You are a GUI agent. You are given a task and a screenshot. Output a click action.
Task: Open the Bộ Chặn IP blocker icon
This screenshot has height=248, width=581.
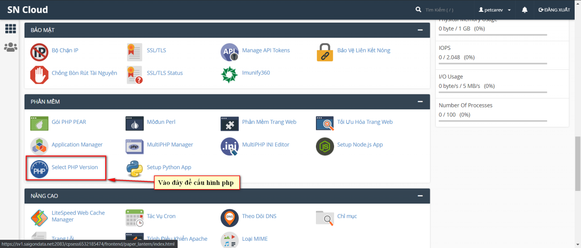39,52
